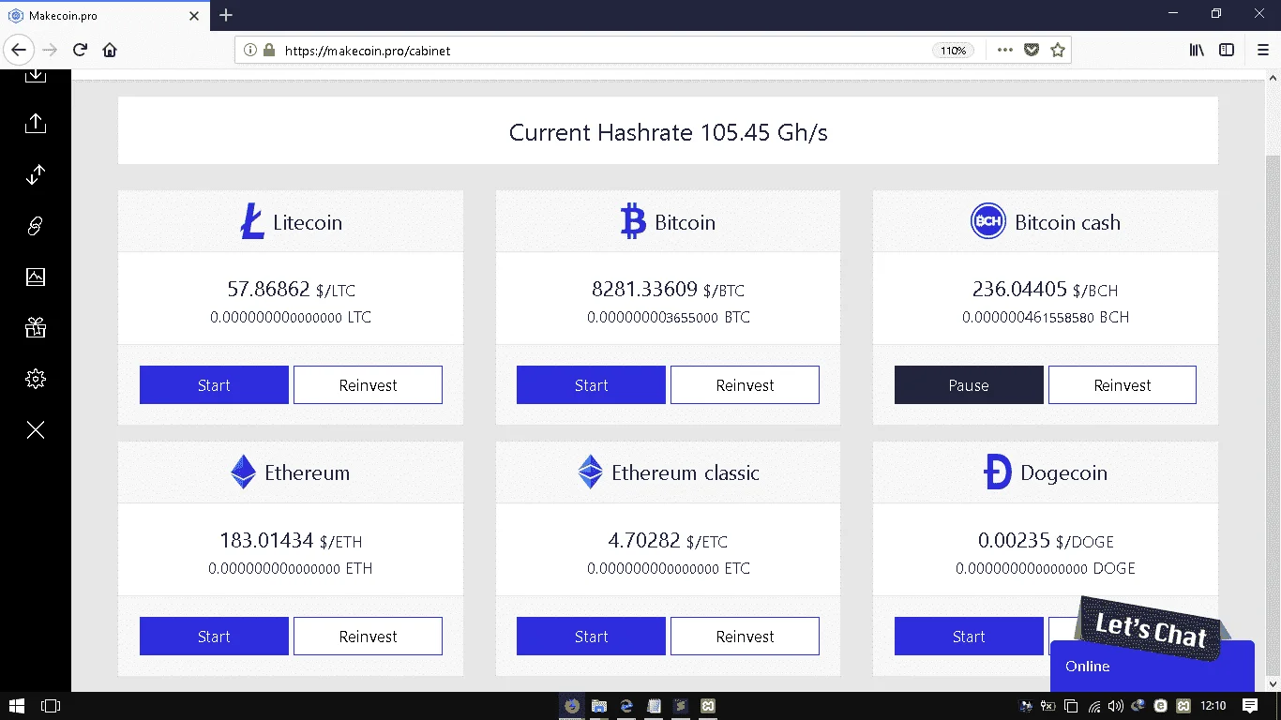The image size is (1281, 720).
Task: Start Ethereum mining
Action: click(214, 637)
